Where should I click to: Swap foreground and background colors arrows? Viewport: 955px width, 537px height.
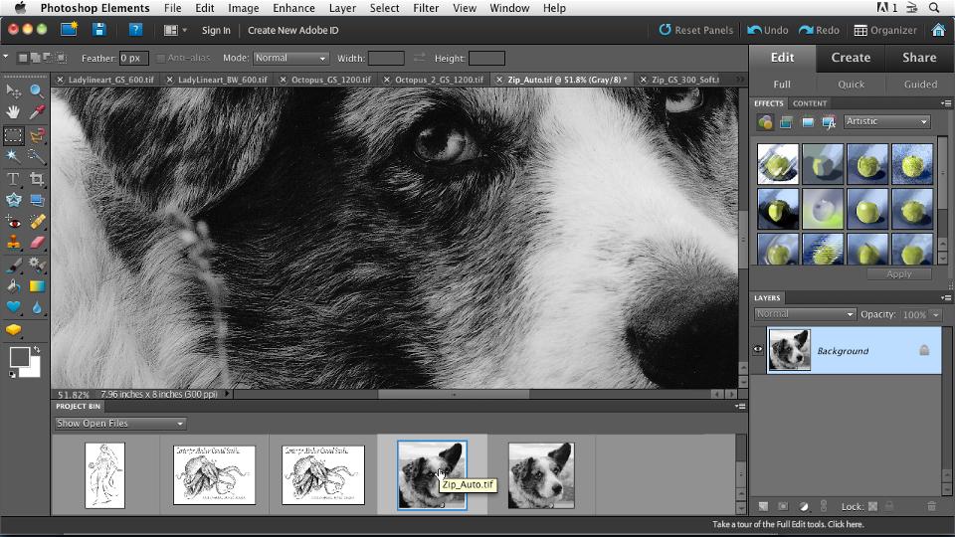click(x=37, y=349)
